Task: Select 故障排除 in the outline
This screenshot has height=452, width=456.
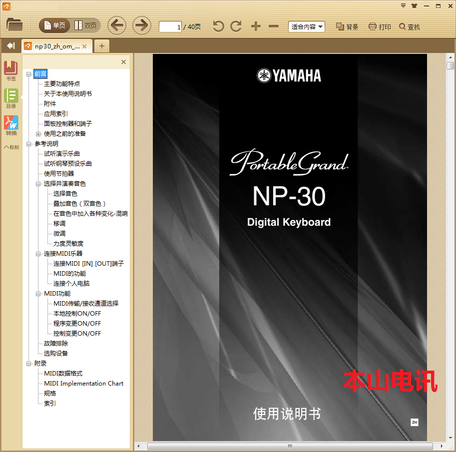Action: click(56, 344)
